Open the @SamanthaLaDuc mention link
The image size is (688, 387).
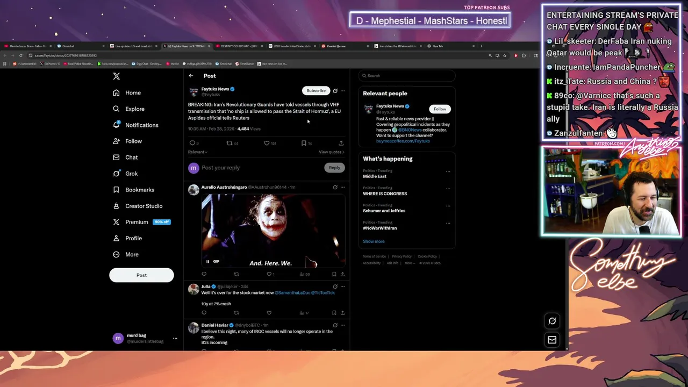[292, 292]
